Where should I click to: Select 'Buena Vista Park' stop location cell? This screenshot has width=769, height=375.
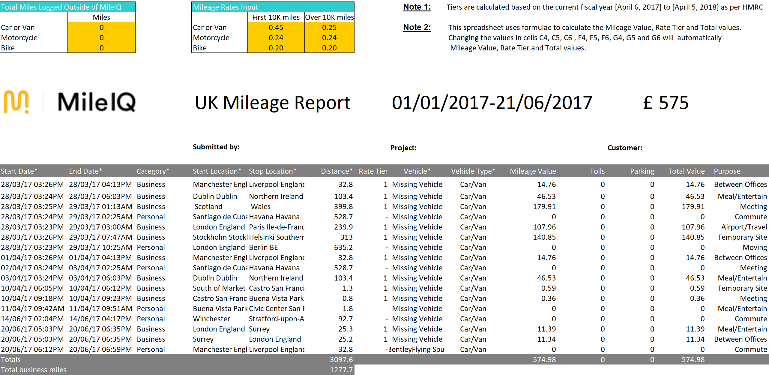pos(277,298)
